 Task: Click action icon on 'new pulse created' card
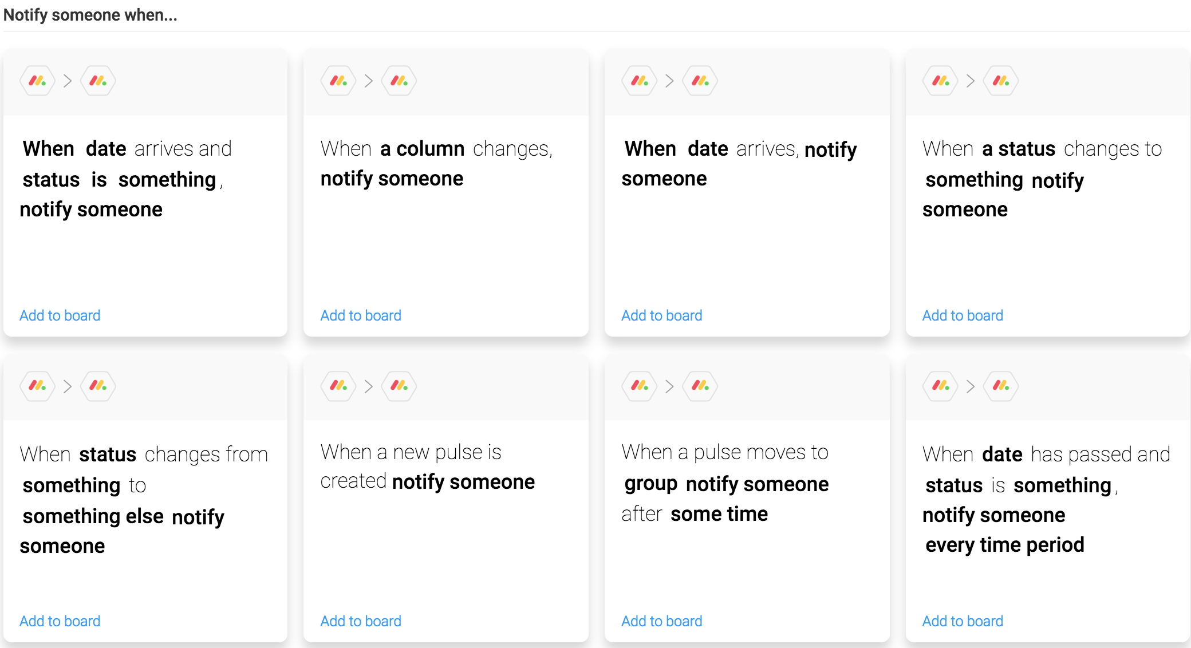(399, 386)
